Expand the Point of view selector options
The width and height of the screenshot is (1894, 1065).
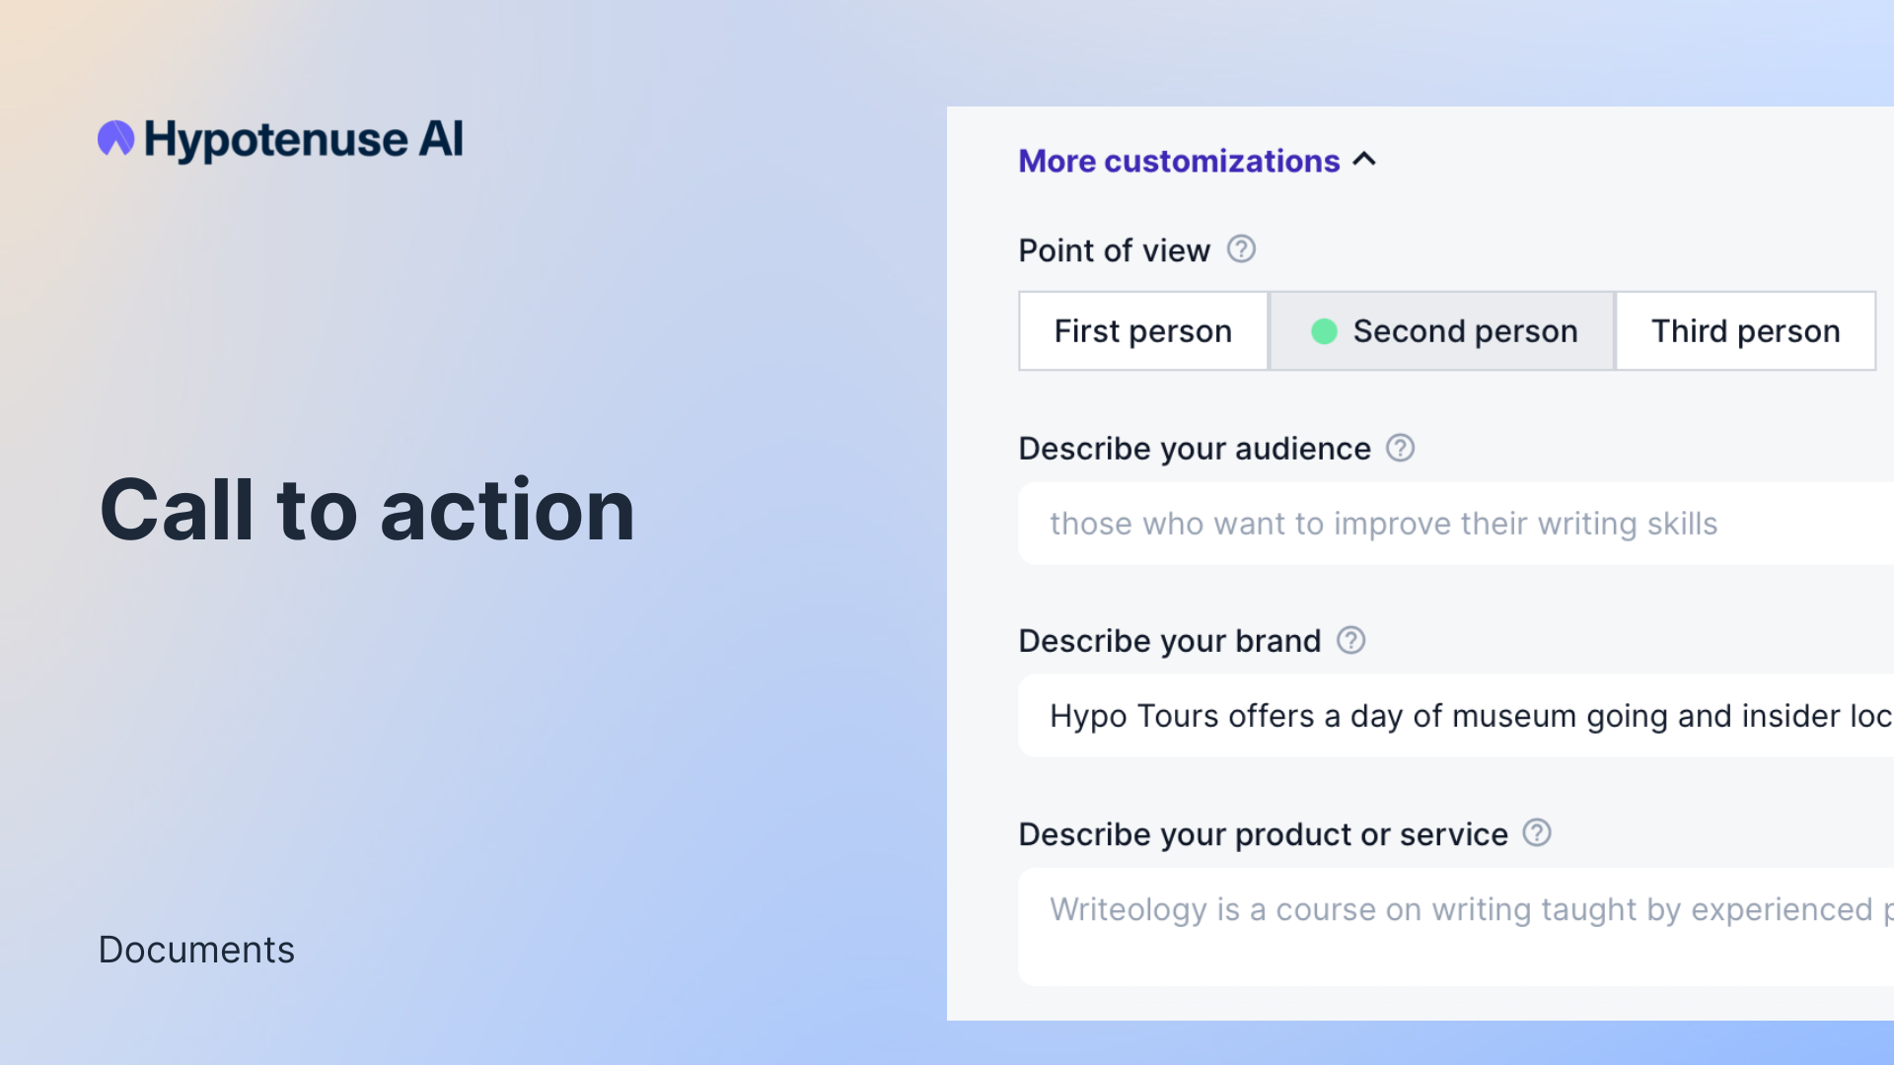pyautogui.click(x=1440, y=331)
